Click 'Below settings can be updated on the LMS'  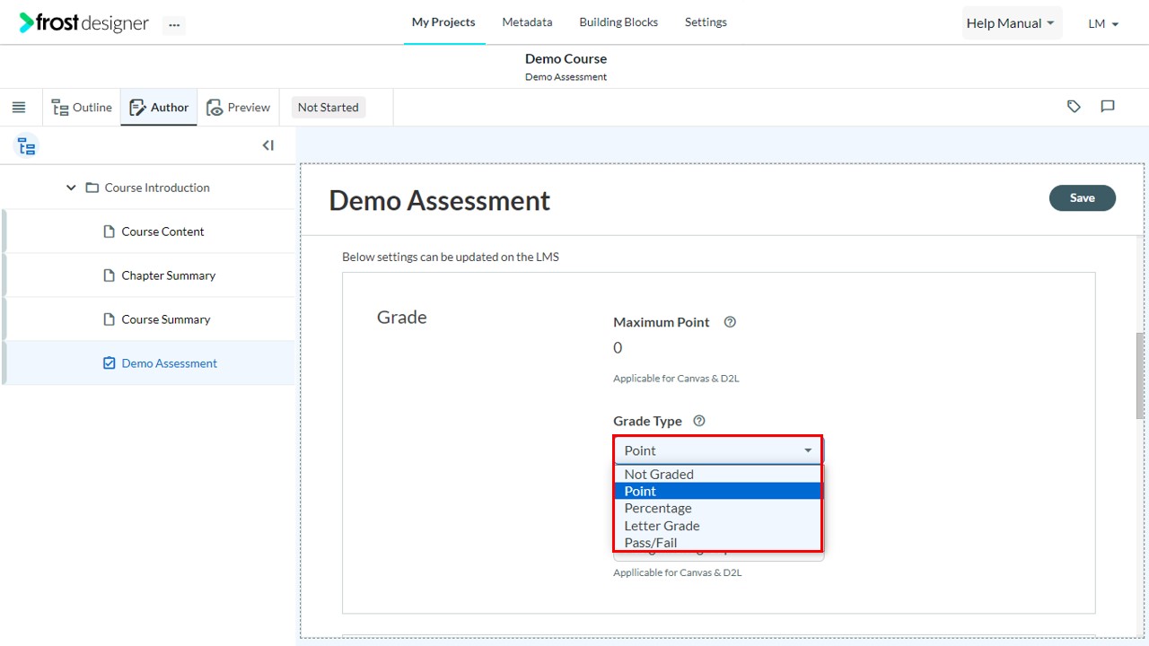(451, 257)
